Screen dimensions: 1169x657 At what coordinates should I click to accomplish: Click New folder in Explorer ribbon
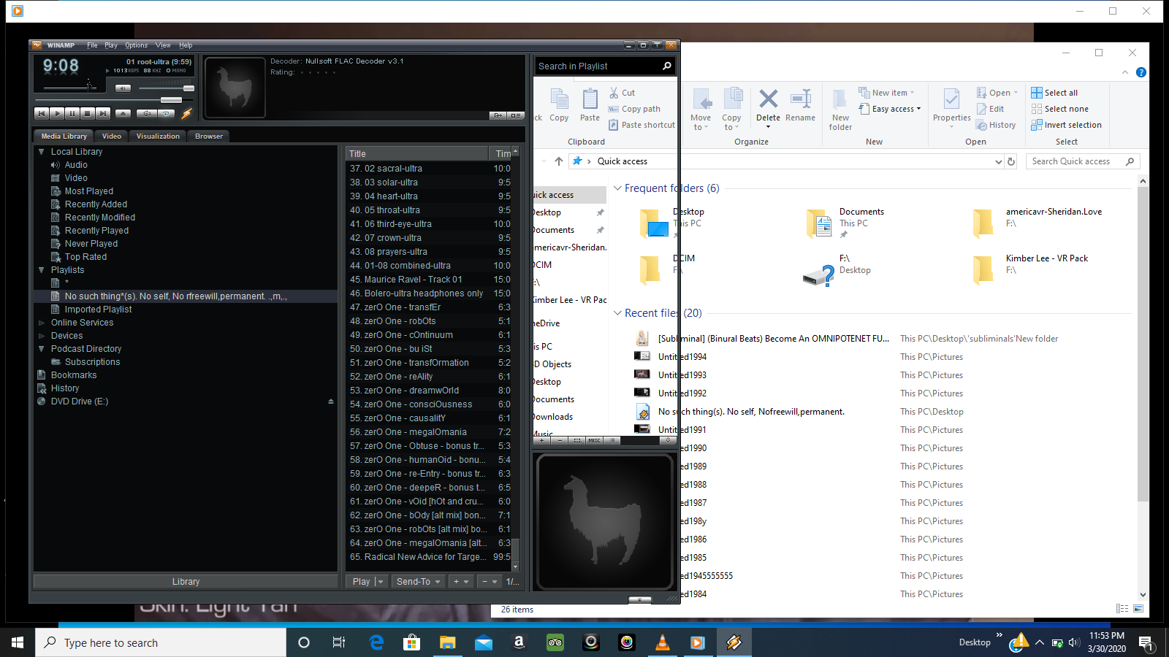tap(840, 109)
